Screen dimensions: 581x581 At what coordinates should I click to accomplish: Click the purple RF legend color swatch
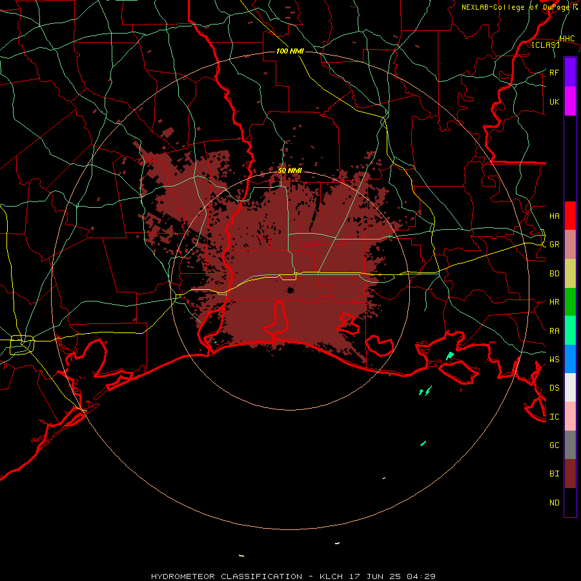pos(570,72)
